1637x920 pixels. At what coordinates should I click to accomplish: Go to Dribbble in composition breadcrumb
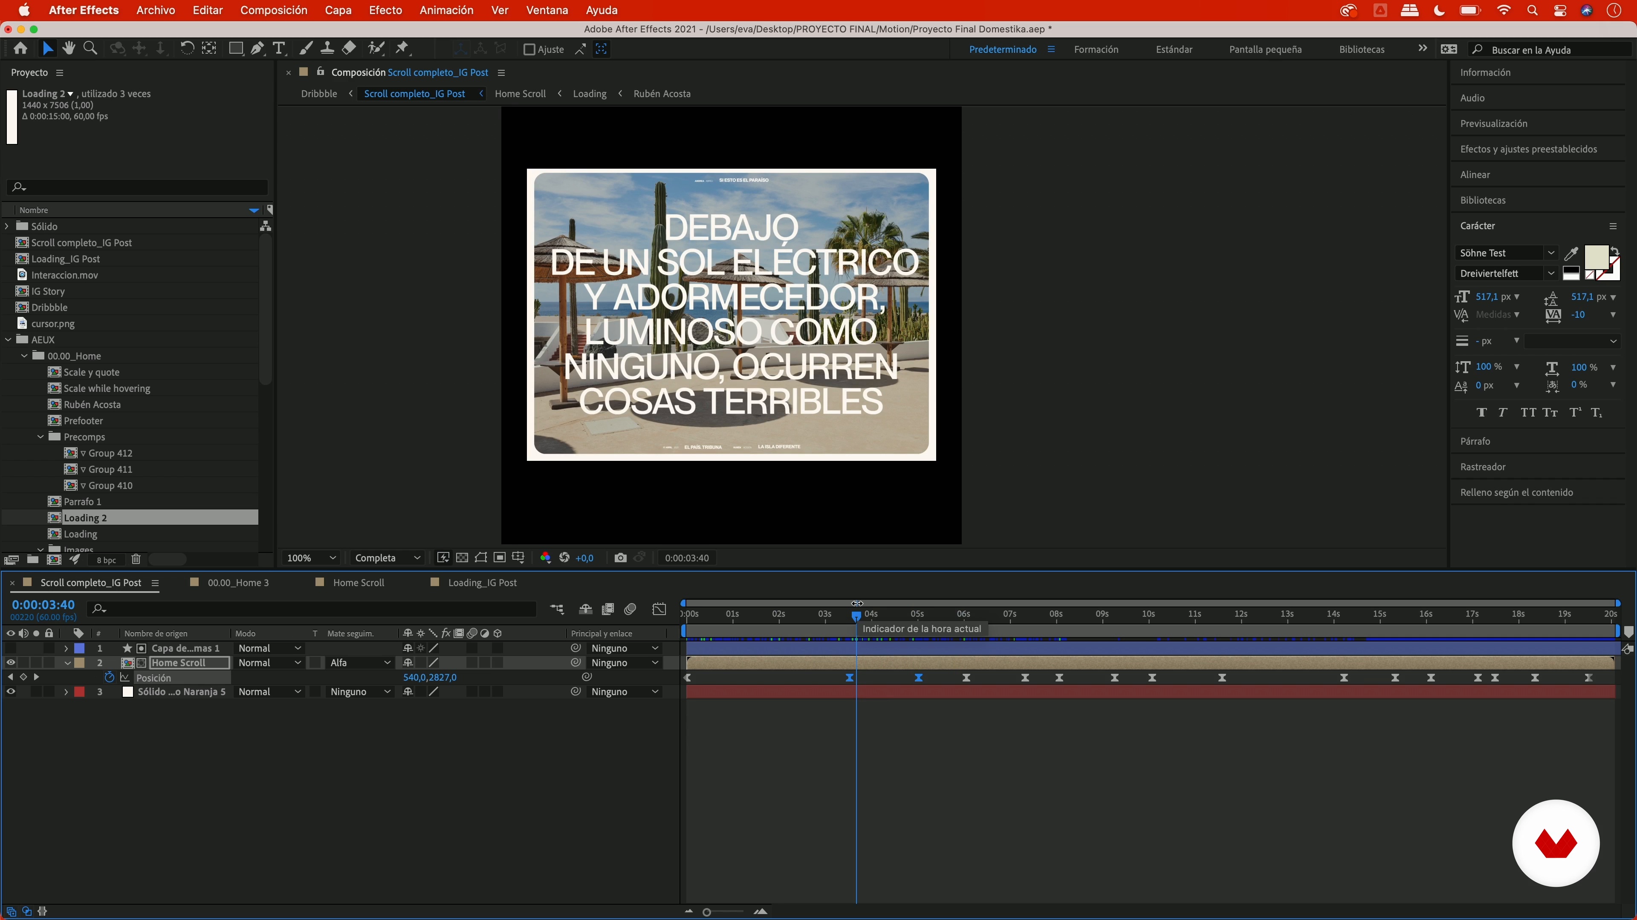[x=319, y=93]
